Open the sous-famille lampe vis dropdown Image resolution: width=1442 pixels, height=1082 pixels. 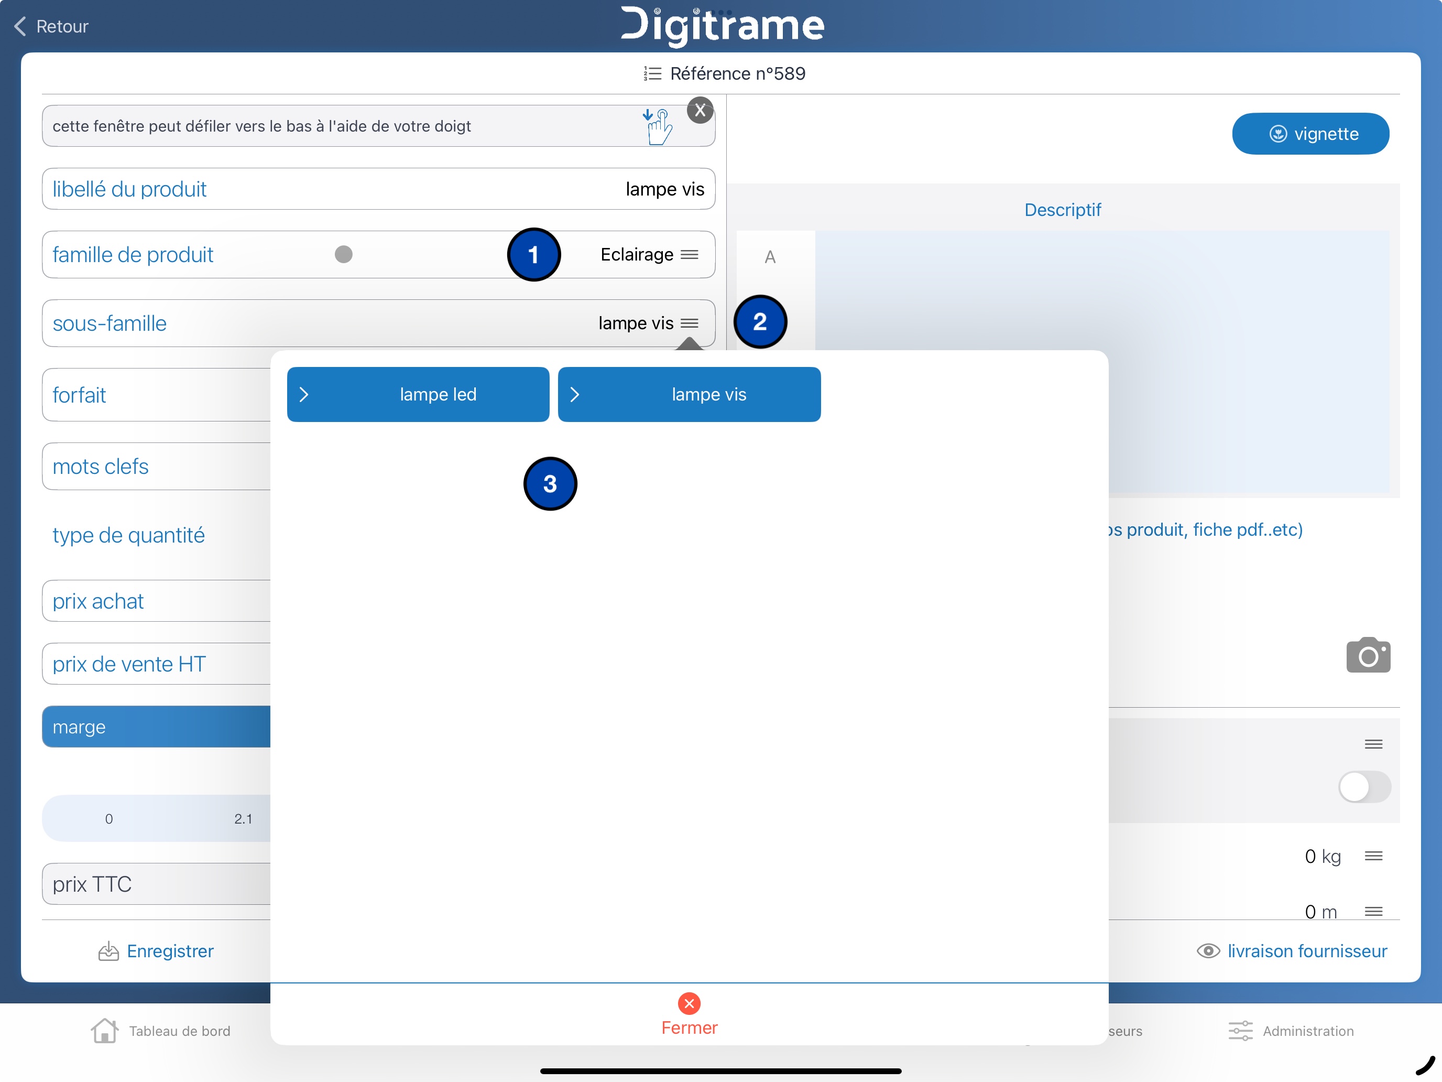649,323
